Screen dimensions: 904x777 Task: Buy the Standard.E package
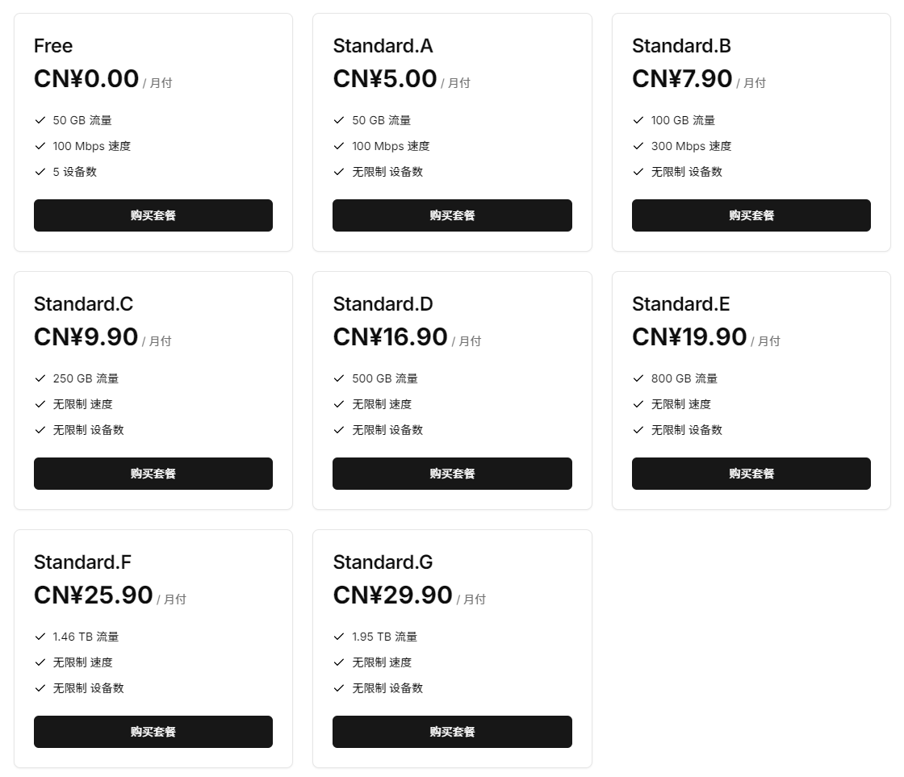point(751,474)
